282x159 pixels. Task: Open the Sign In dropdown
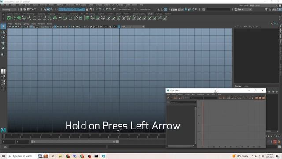point(243,9)
